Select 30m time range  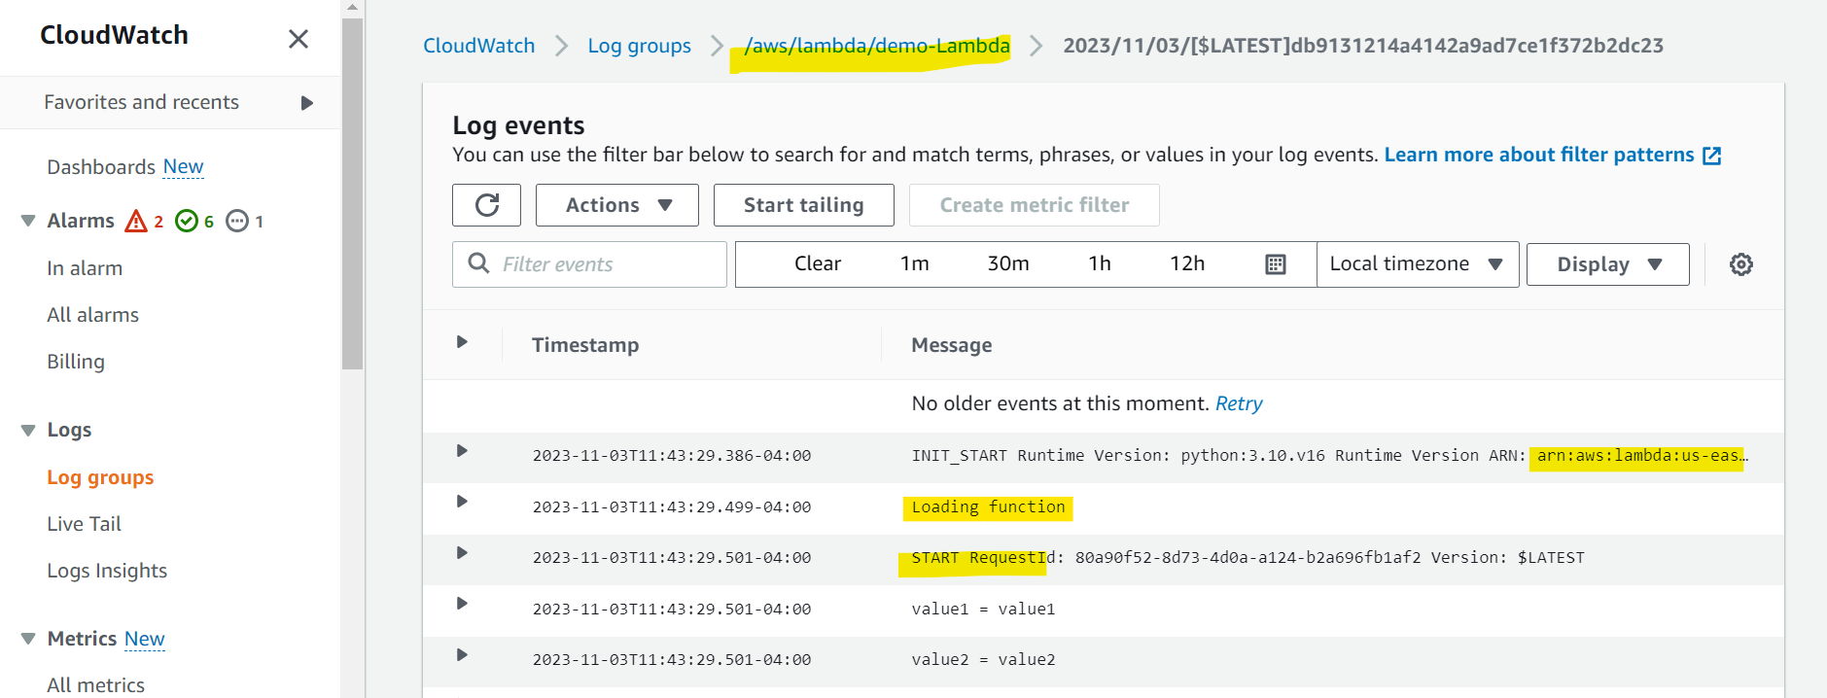[1008, 263]
